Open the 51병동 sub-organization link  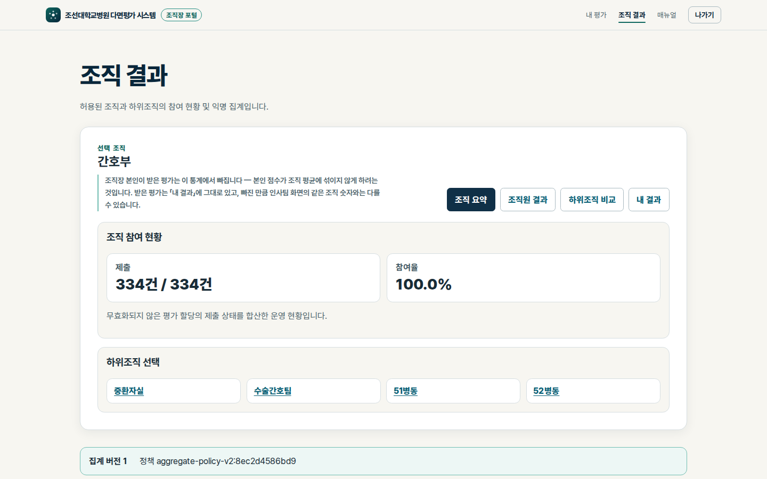[405, 391]
